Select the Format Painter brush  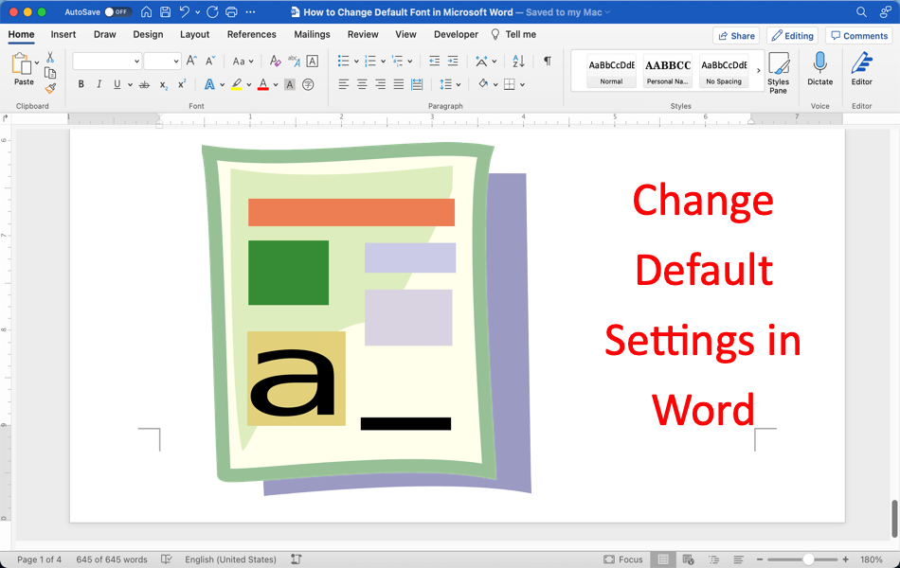pos(50,88)
